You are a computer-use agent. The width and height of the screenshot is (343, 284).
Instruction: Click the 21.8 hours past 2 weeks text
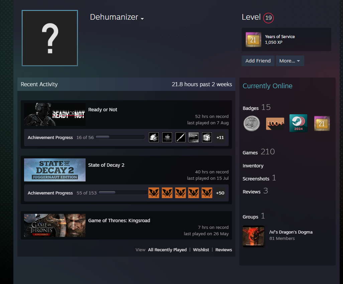[202, 84]
